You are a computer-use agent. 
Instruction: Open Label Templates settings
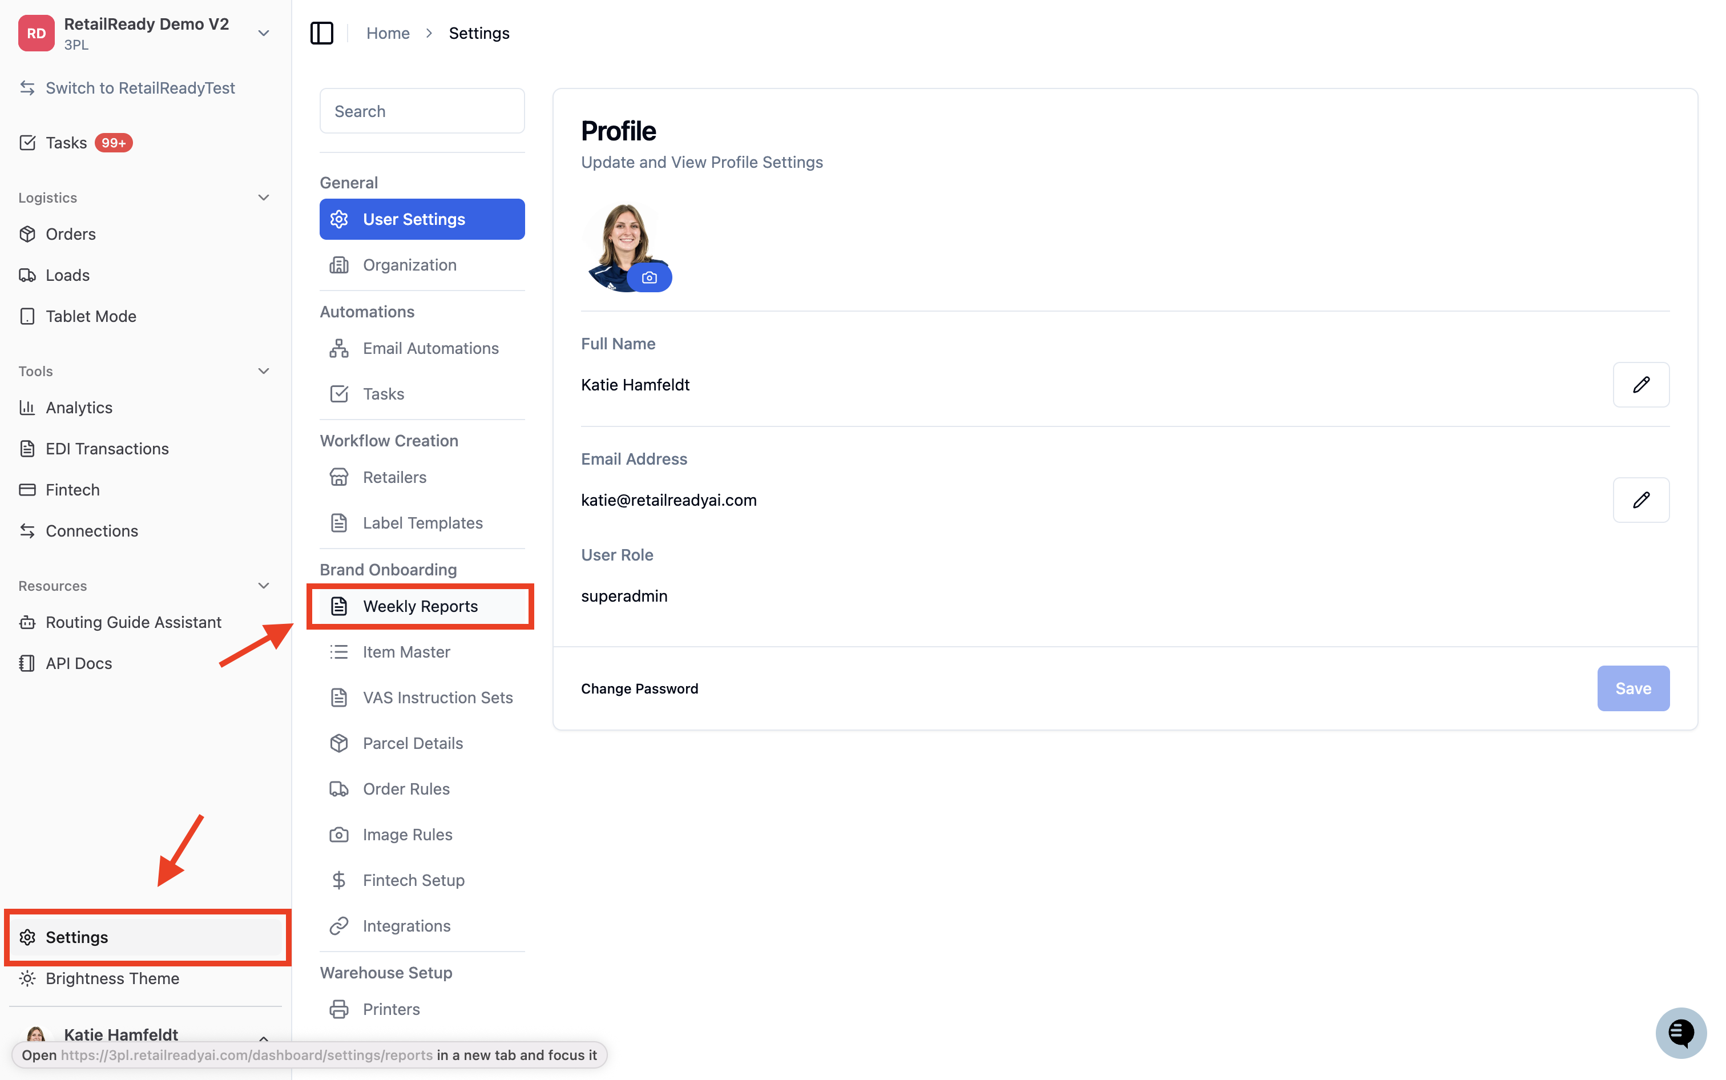coord(422,523)
